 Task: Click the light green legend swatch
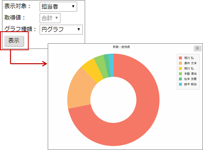[180, 74]
